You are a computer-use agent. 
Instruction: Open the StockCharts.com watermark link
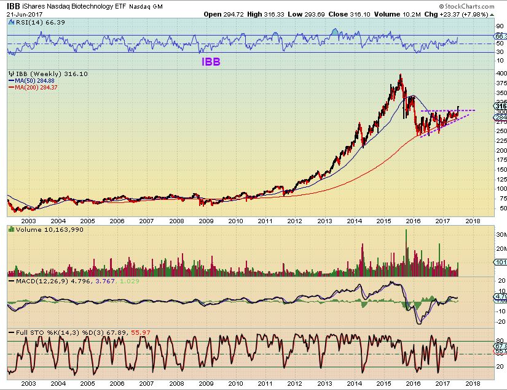[x=470, y=7]
